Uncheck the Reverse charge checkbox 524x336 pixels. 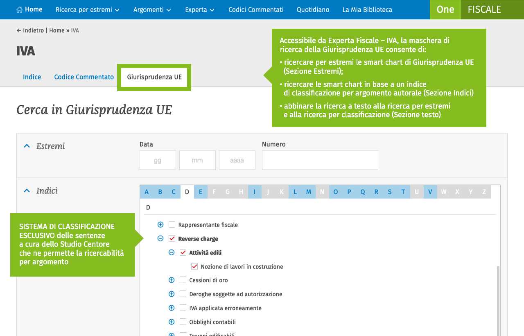coord(172,238)
